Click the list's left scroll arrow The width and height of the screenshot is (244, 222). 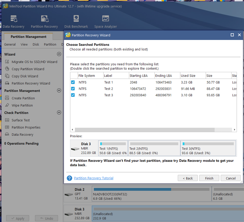pyautogui.click(x=72, y=130)
